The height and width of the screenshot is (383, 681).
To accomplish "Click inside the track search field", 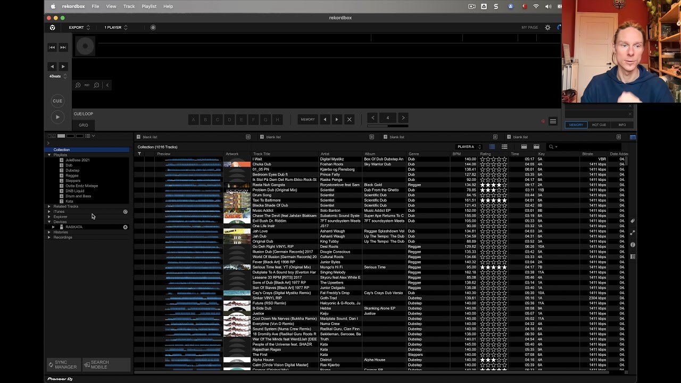I will pyautogui.click(x=591, y=147).
